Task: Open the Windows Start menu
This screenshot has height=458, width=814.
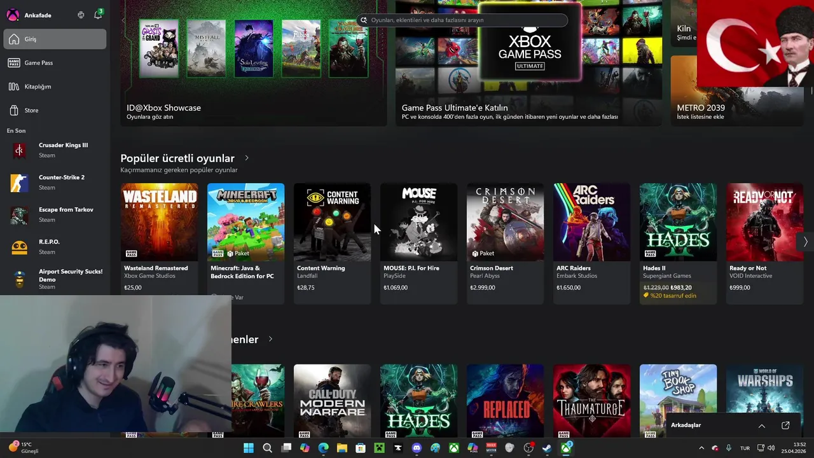Action: pyautogui.click(x=249, y=448)
